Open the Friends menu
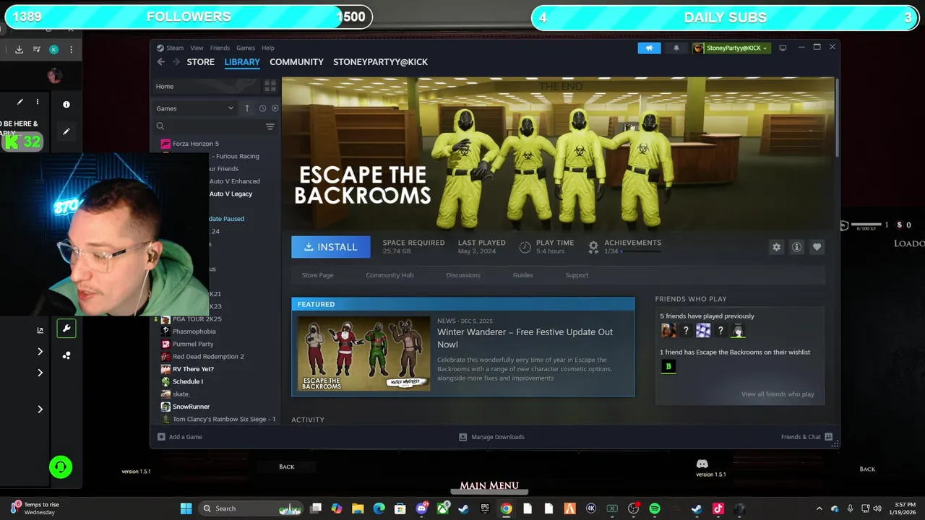925x520 pixels. [x=220, y=48]
